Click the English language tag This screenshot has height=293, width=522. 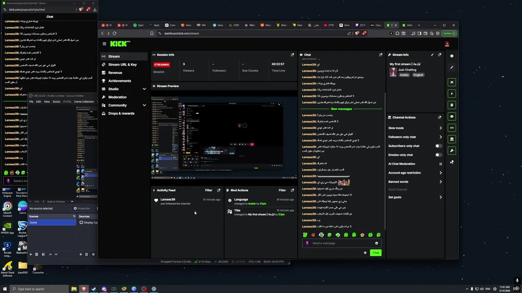418,75
